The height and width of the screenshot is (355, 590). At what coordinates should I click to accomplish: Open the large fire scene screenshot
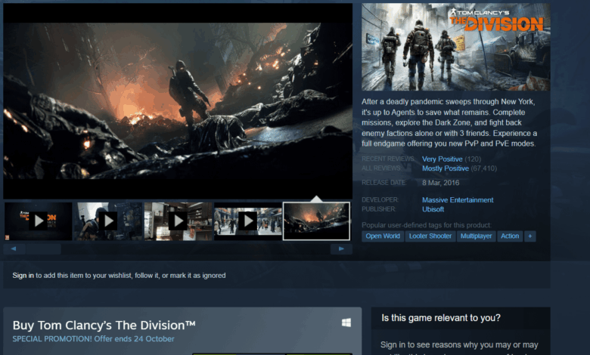tap(178, 101)
